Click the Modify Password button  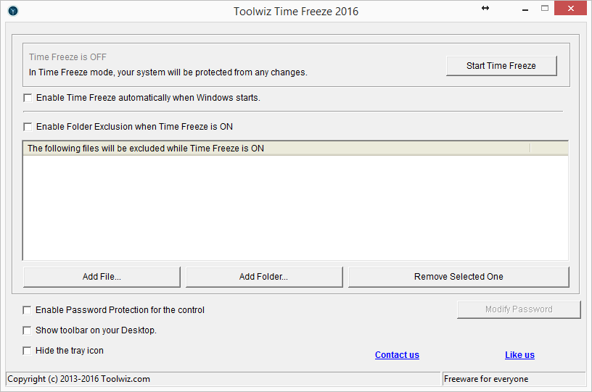(519, 309)
